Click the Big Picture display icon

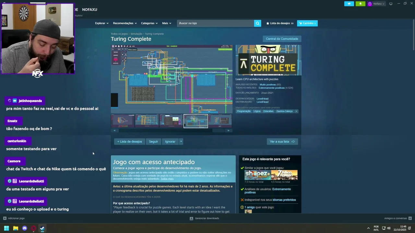[391, 4]
